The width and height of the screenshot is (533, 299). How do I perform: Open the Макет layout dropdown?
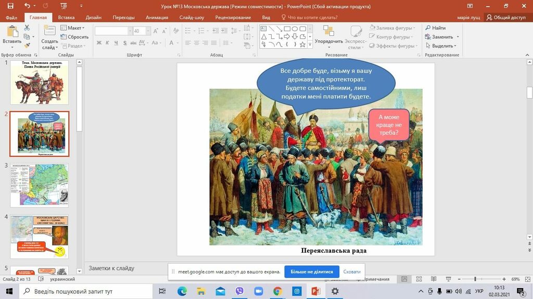(72, 28)
